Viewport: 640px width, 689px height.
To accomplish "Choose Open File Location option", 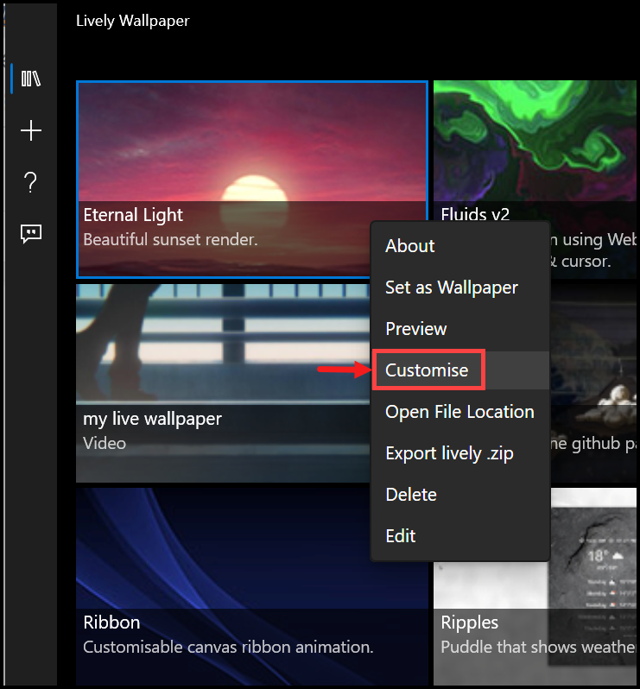I will click(x=460, y=412).
